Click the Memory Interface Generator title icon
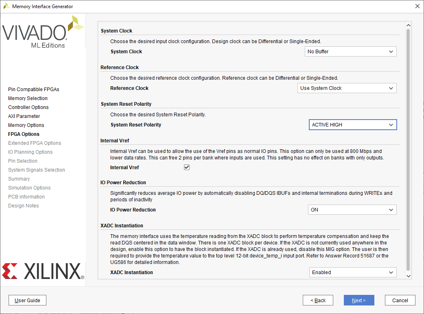424x314 pixels. 7,7
